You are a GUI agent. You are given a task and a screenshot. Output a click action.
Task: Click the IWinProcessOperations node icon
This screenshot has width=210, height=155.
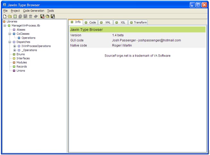pos(19,46)
